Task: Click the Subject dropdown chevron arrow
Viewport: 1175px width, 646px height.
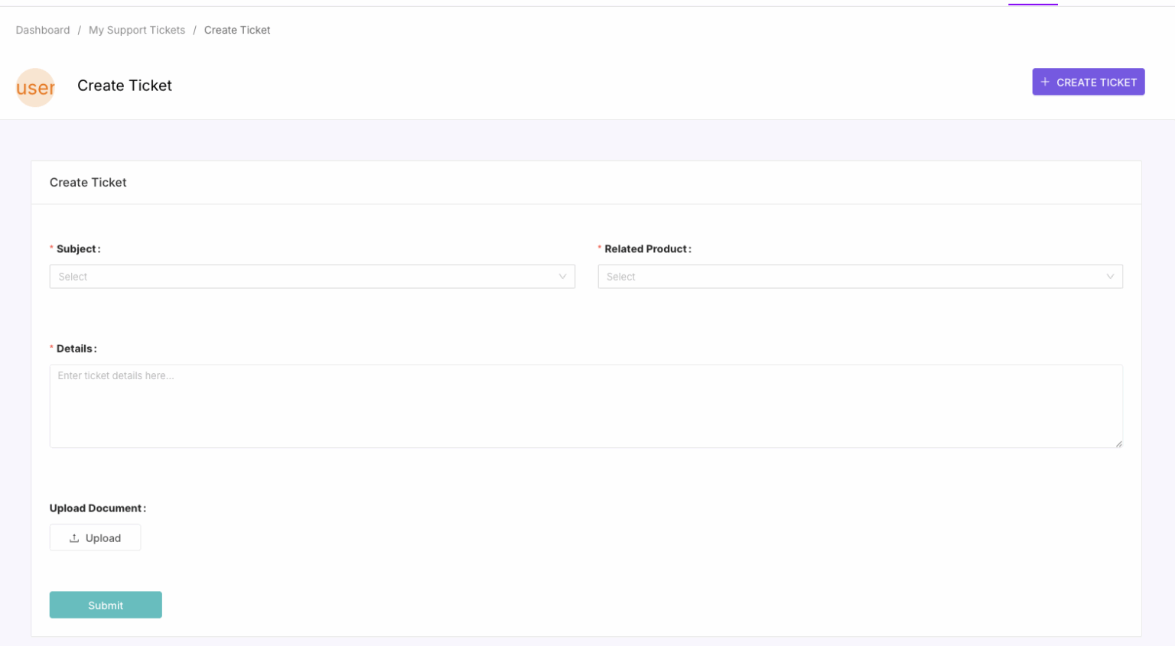Action: tap(562, 277)
